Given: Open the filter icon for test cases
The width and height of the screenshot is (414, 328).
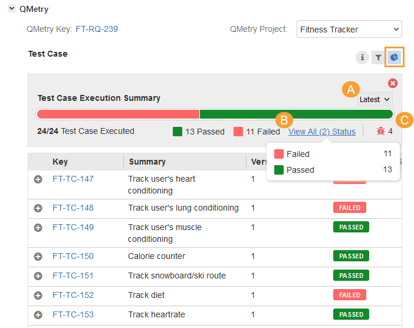Looking at the screenshot, I should click(x=378, y=58).
